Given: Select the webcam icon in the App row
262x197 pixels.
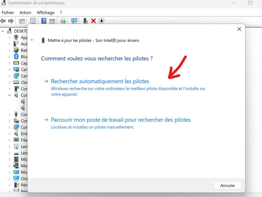Looking at the screenshot, I should [x=16, y=37].
